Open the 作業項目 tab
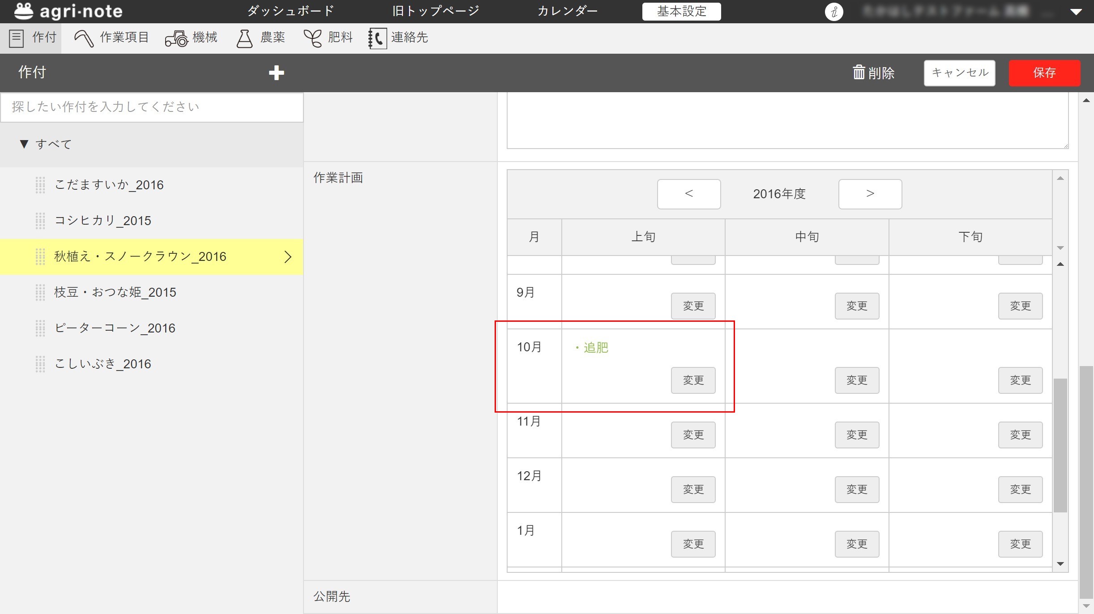Viewport: 1094px width, 614px height. (x=111, y=38)
